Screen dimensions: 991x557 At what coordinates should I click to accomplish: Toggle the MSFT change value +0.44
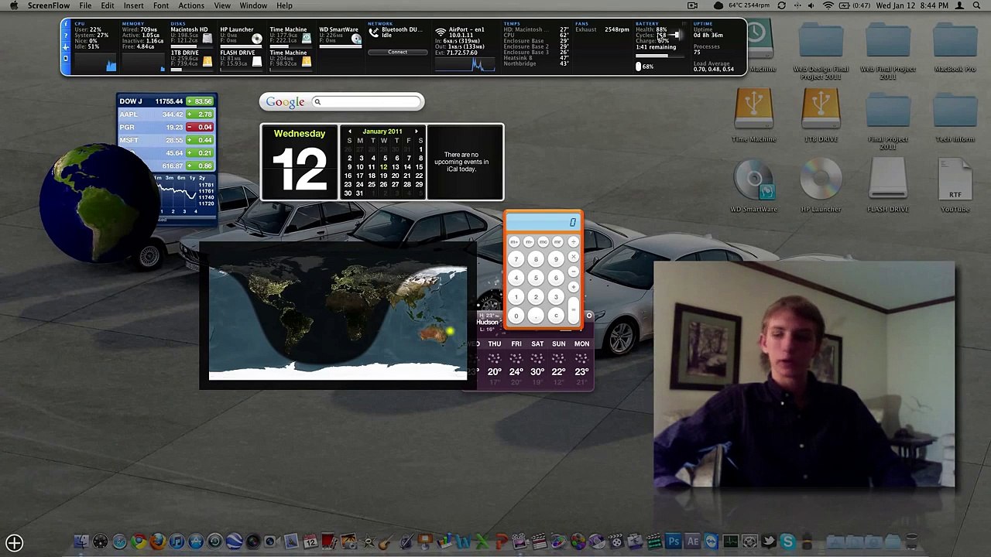coord(200,140)
